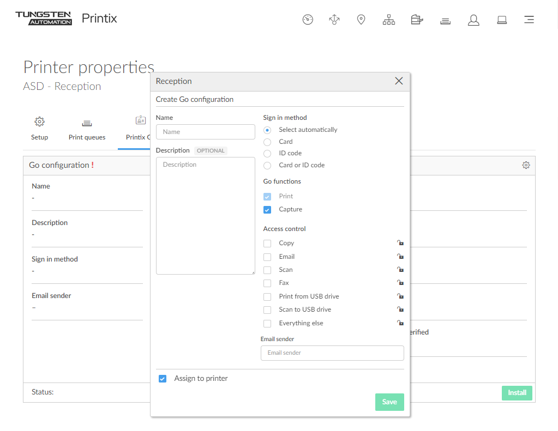Click the Save button
Screen dimensions: 558x431
(x=389, y=402)
